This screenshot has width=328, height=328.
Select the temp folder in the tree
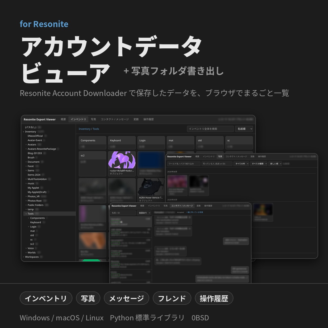tap(30, 209)
